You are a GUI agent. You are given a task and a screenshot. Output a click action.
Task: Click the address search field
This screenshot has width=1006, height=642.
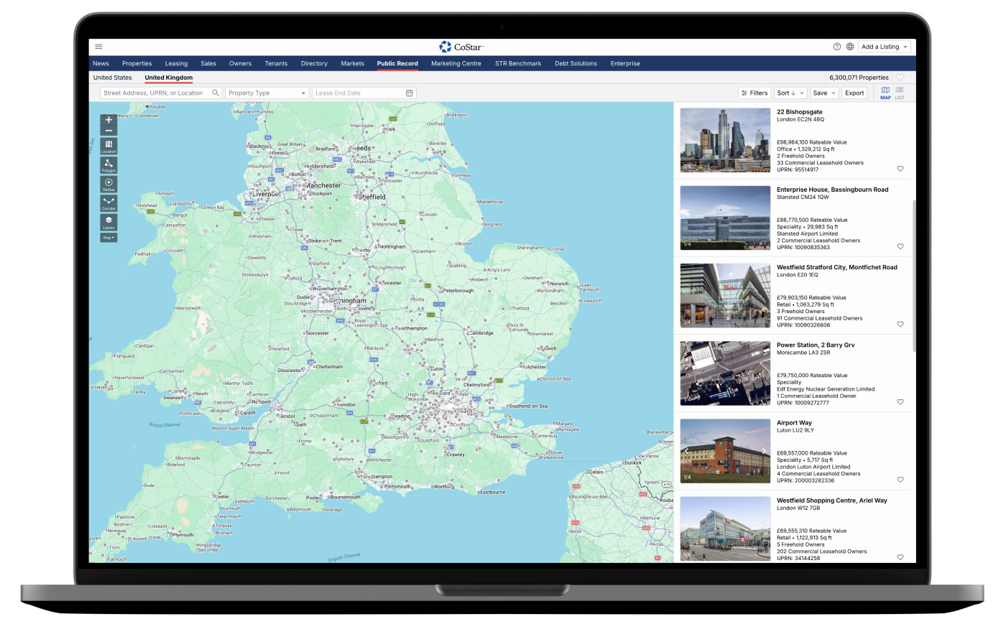161,93
